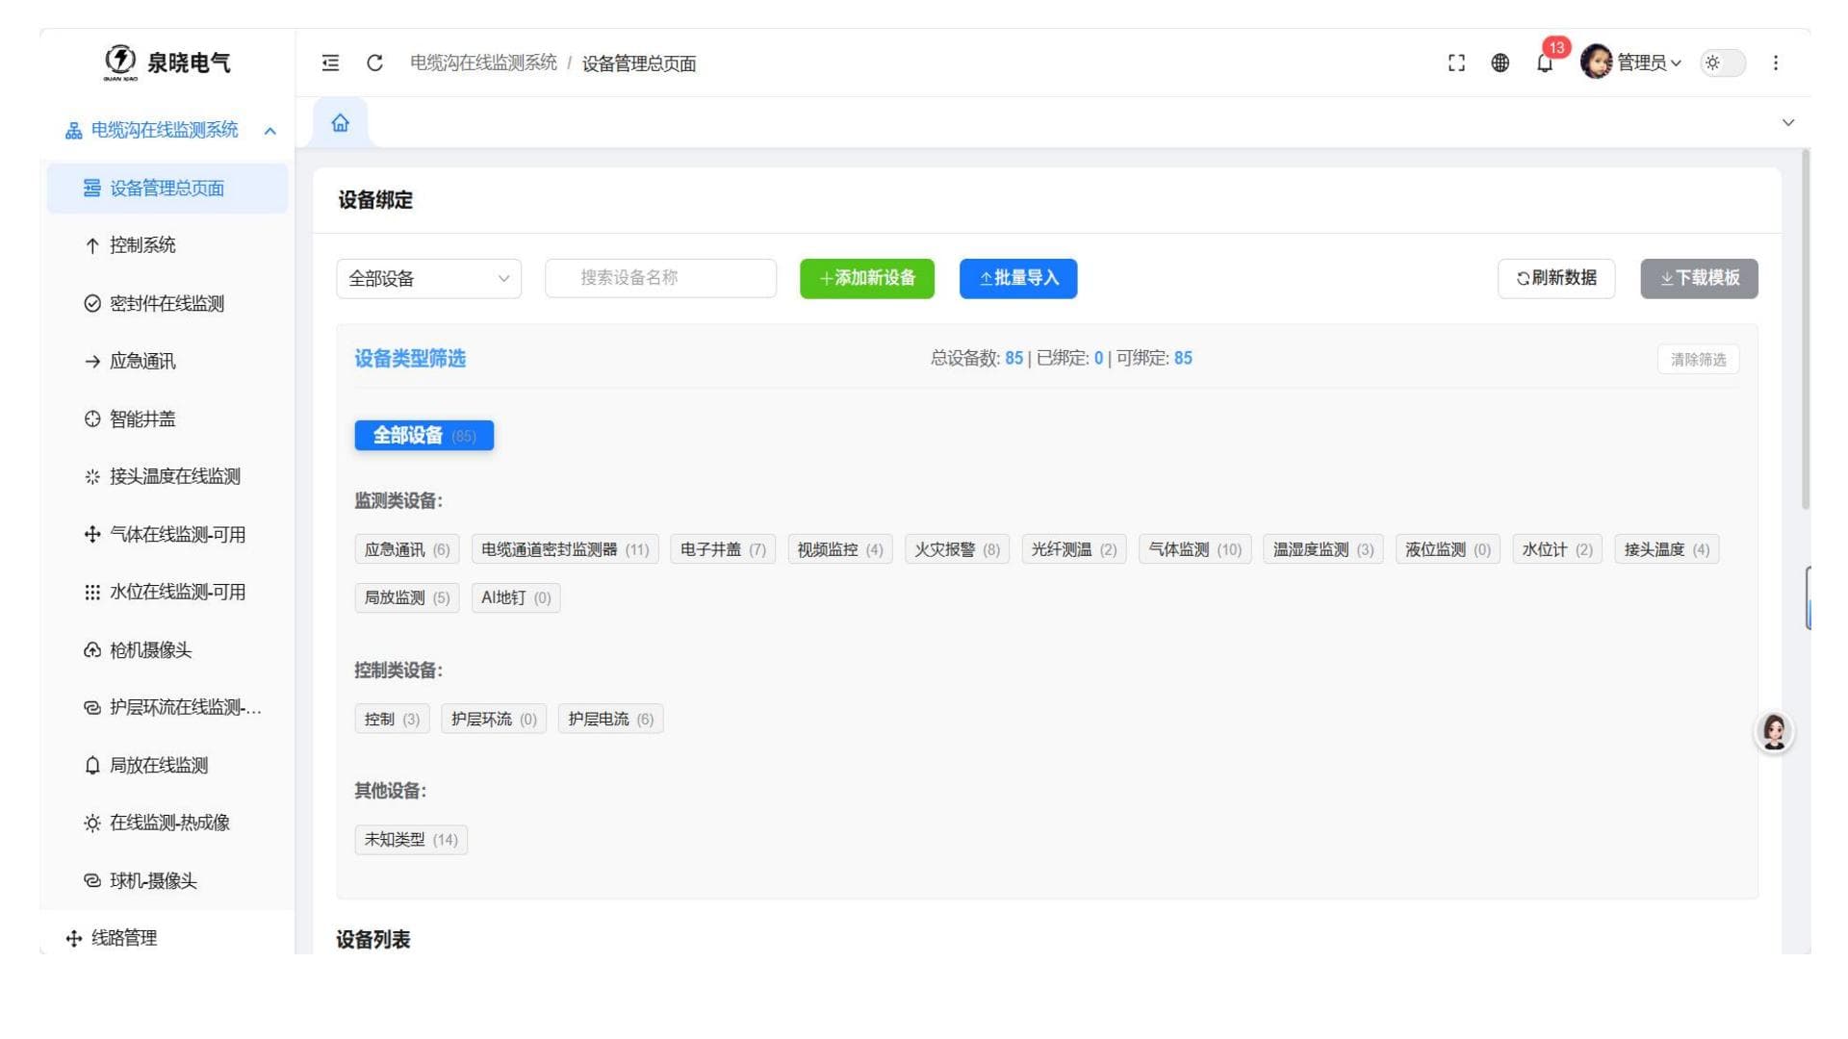Open floating assistant avatar icon
Viewport: 1848px width, 1039px height.
tap(1774, 732)
